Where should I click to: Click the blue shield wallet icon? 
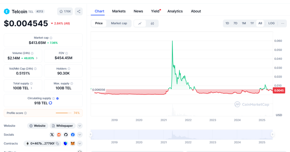65,143
